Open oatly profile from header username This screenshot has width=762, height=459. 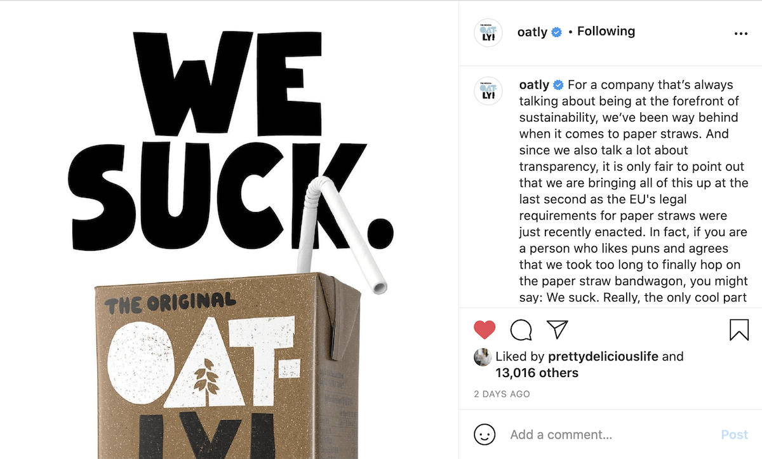coord(532,32)
